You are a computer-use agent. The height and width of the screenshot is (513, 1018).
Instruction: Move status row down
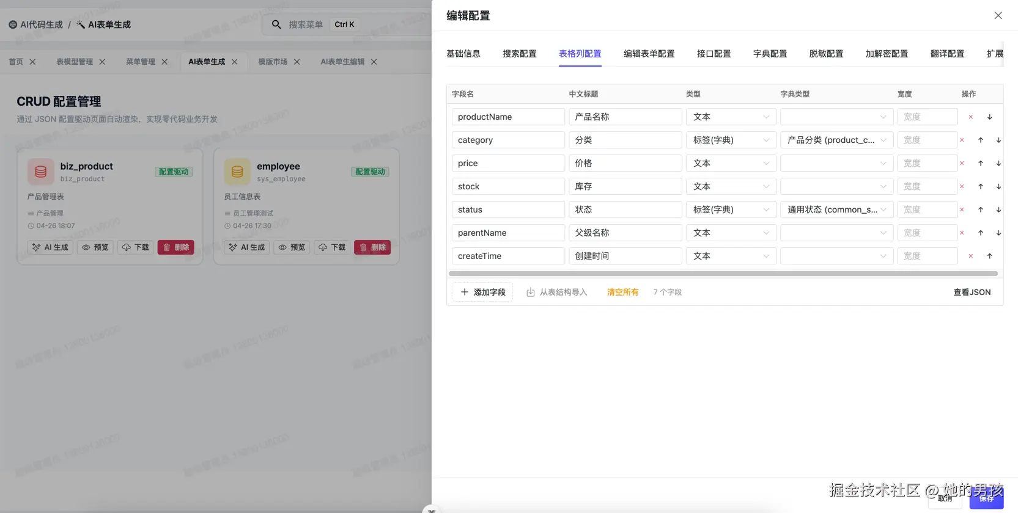click(998, 209)
